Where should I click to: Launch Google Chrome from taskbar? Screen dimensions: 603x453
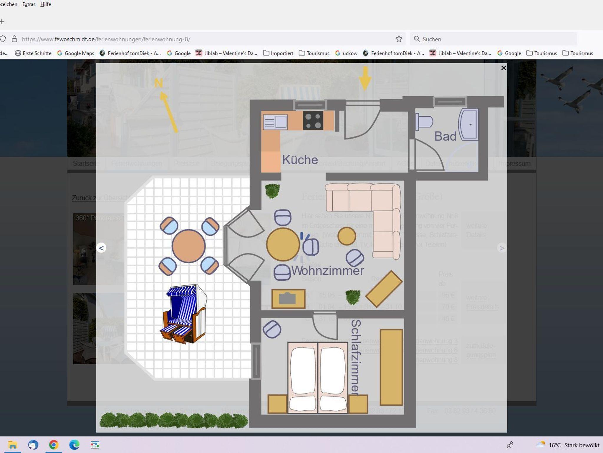click(x=54, y=444)
